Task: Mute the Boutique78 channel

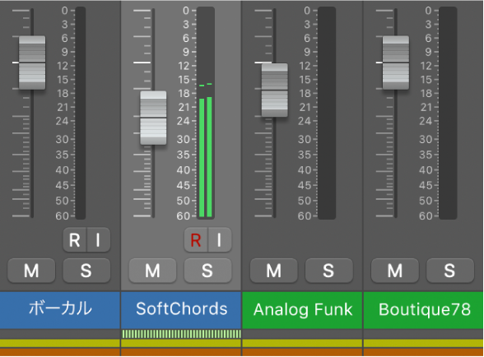Action: [x=395, y=271]
